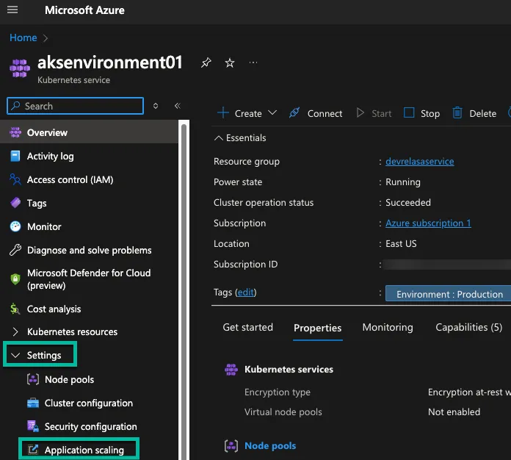
Task: Click the Delete trash can icon
Action: pyautogui.click(x=457, y=113)
